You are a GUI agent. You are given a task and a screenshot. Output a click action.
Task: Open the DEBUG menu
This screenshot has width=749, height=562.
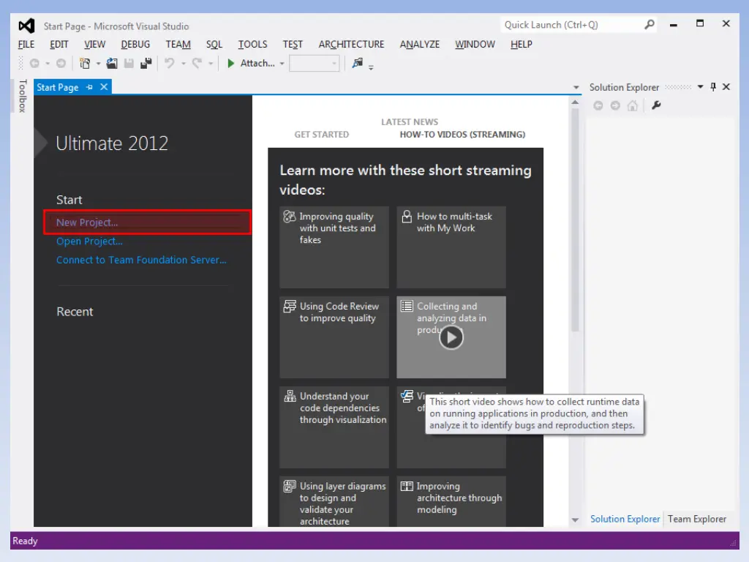tap(135, 45)
